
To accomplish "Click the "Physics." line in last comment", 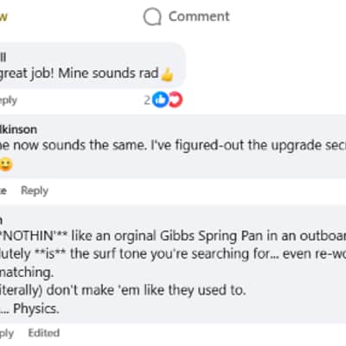I will click(x=29, y=309).
